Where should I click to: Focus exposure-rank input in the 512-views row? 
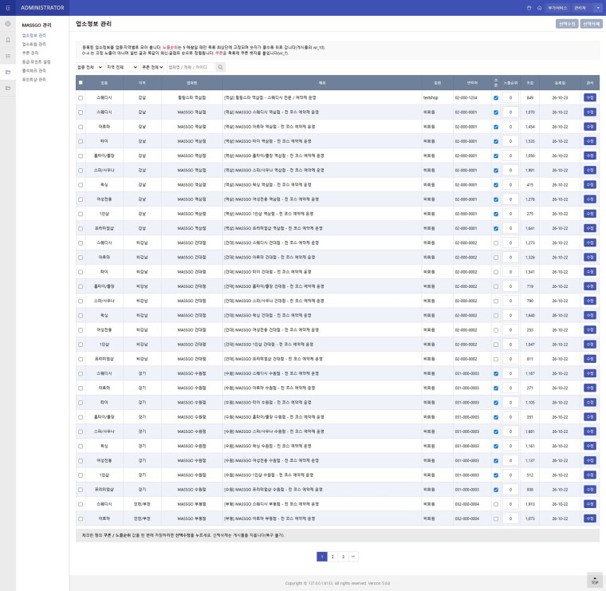510,475
